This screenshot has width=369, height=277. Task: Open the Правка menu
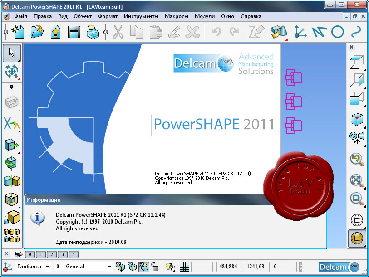click(x=43, y=16)
